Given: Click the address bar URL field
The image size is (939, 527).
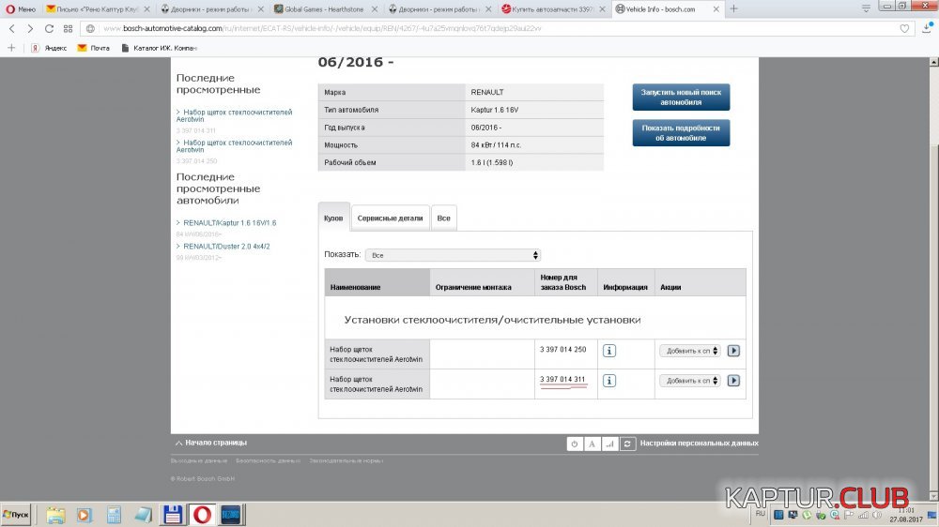Looking at the screenshot, I should (x=497, y=28).
